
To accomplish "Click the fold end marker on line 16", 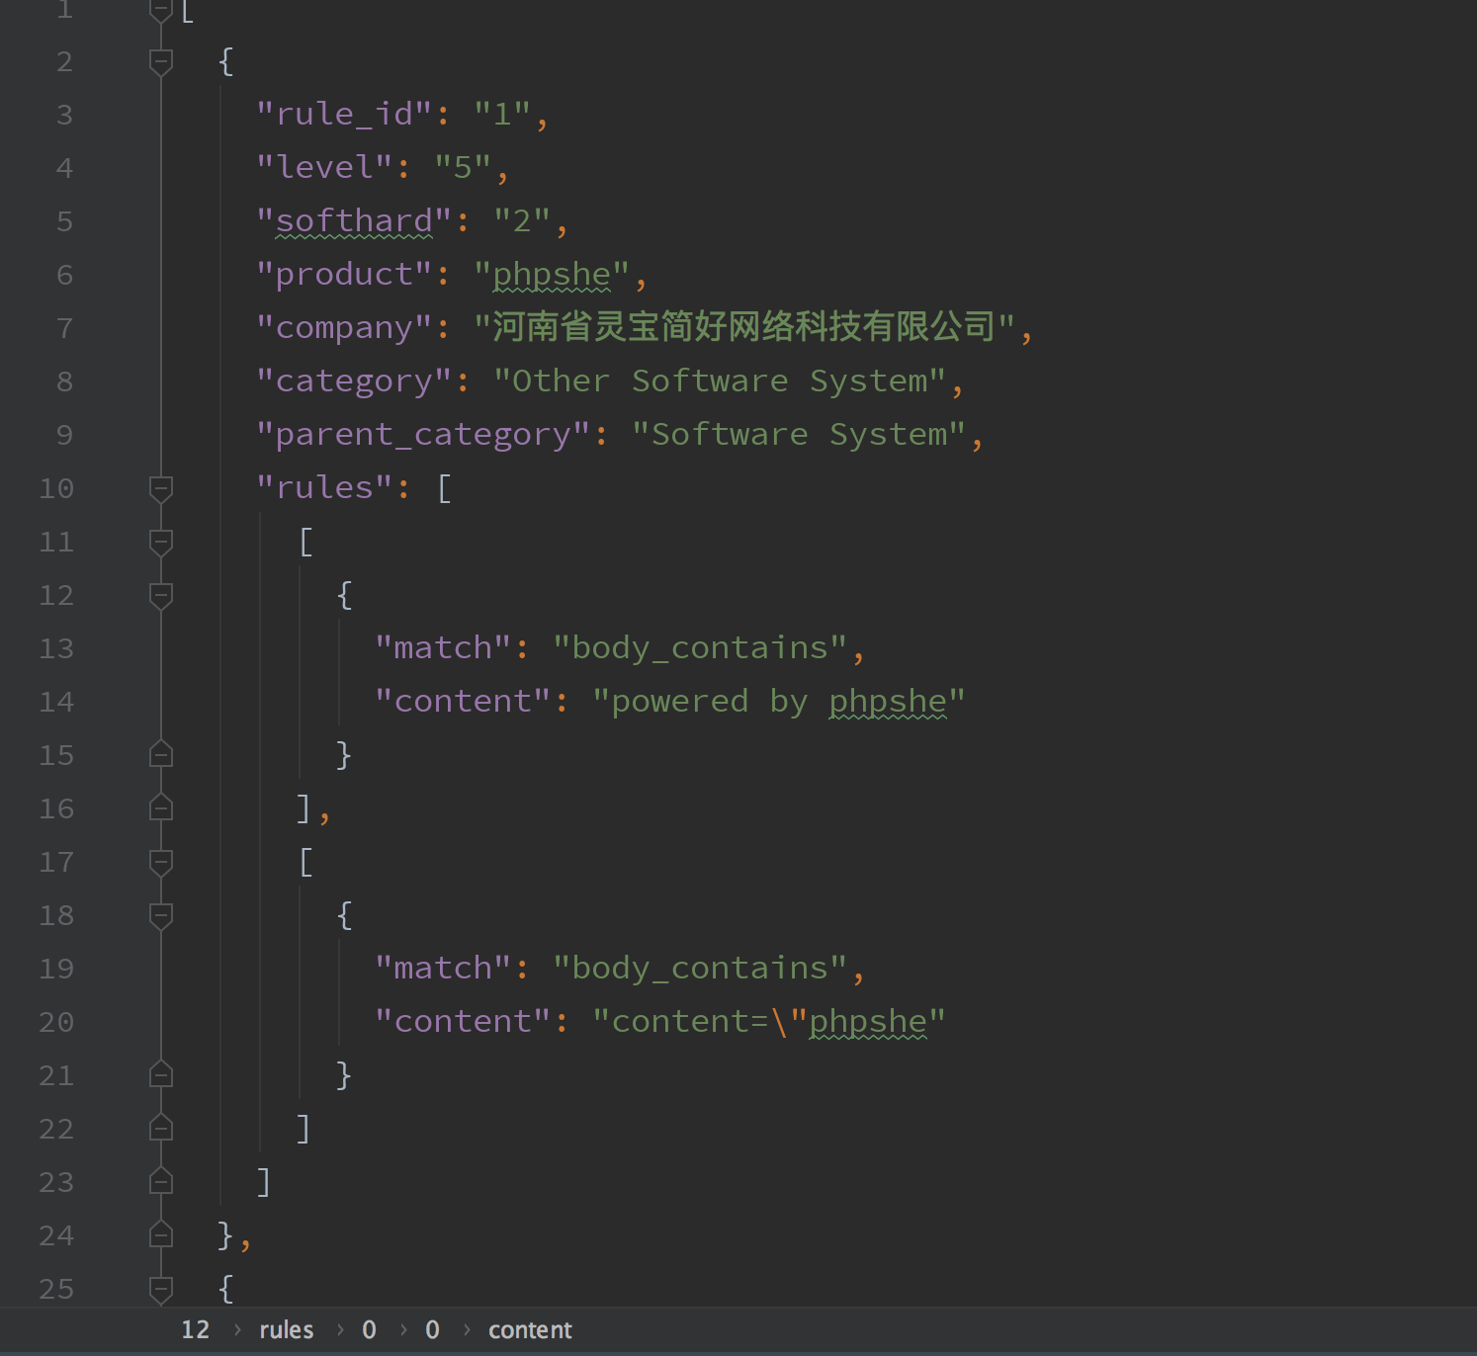I will (161, 808).
